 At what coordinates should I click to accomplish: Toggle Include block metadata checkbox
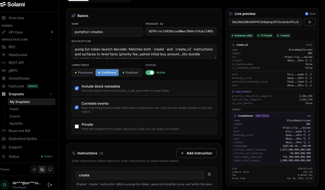(77, 88)
